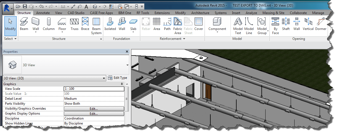Open Structure panel settings dialog launcher arrow
Viewport: 339px width, 136px height.
pos(101,39)
